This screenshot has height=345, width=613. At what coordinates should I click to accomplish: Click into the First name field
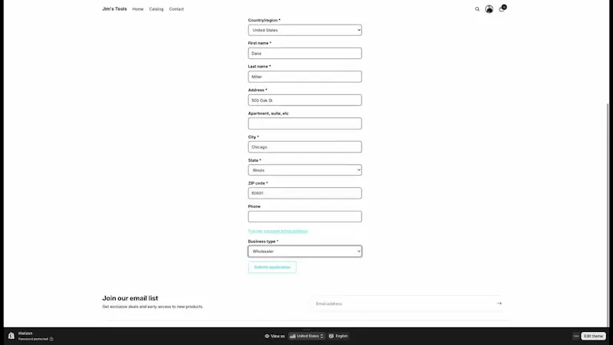click(304, 53)
